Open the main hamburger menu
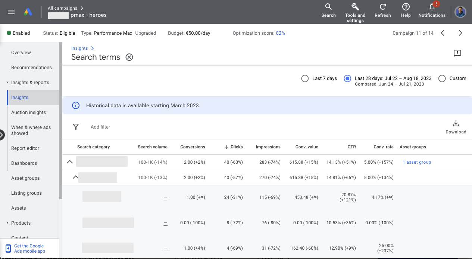The width and height of the screenshot is (472, 259). [x=11, y=12]
